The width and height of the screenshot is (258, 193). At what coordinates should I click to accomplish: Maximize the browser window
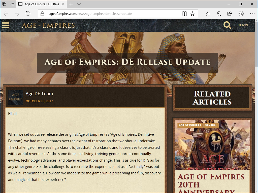240,4
